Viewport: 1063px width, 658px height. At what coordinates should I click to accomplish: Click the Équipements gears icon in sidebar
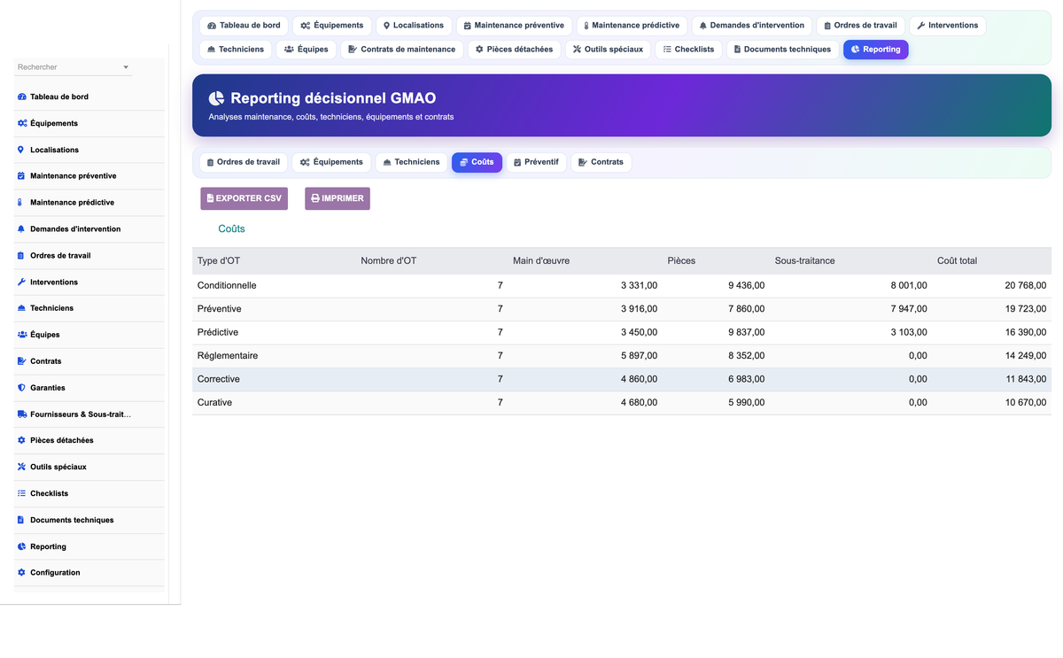(21, 123)
